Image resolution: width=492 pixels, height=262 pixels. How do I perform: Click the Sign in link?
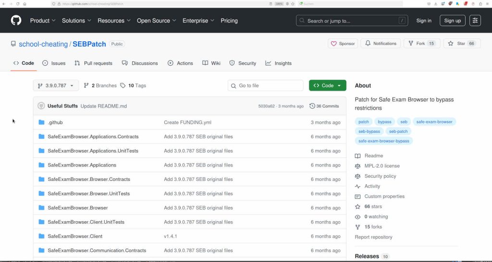pyautogui.click(x=424, y=21)
